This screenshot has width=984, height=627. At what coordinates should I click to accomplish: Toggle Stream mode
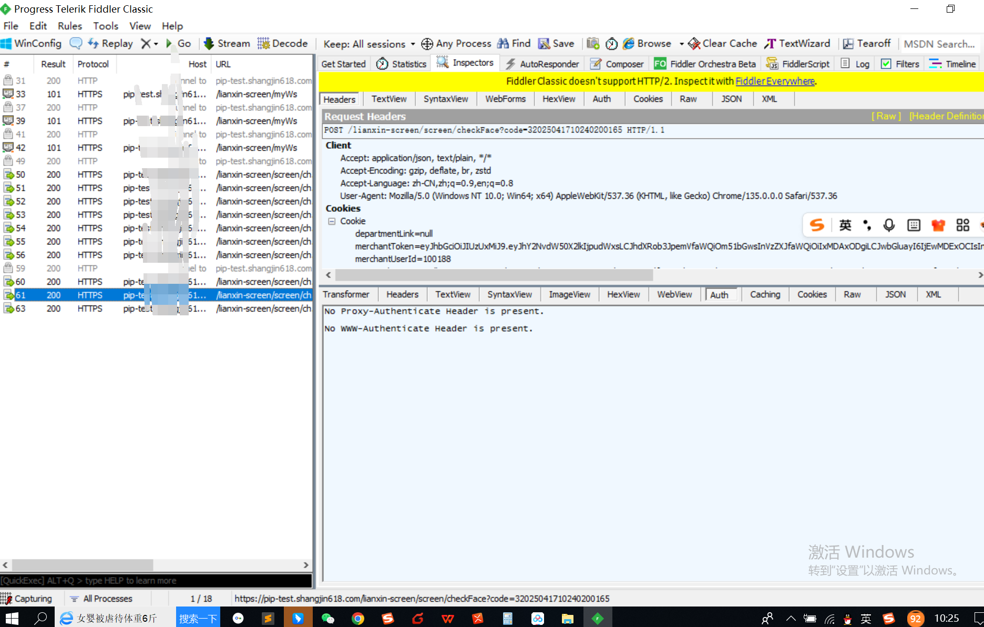tap(227, 44)
